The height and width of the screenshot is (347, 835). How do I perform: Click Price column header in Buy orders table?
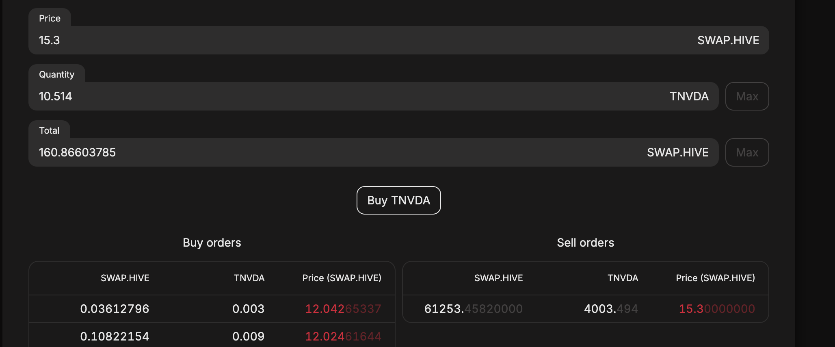pyautogui.click(x=342, y=278)
